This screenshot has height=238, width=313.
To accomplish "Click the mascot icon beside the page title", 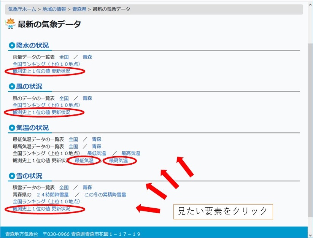I will click(10, 24).
